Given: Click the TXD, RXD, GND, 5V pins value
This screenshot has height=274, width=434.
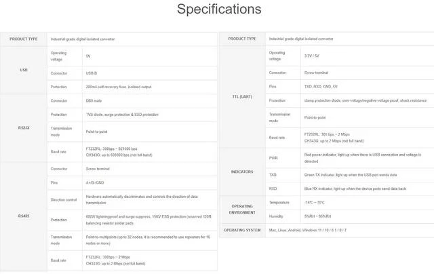Looking at the screenshot, I should coord(321,87).
